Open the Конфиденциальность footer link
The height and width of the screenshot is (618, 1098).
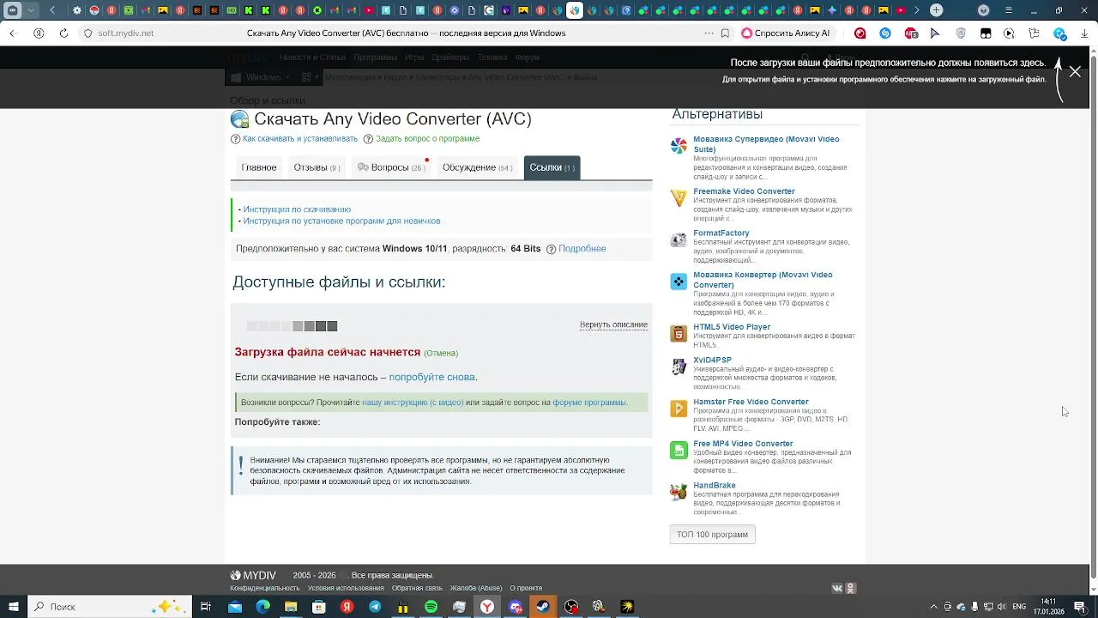click(x=264, y=588)
